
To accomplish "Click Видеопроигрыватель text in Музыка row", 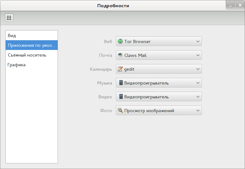I will 146,83.
